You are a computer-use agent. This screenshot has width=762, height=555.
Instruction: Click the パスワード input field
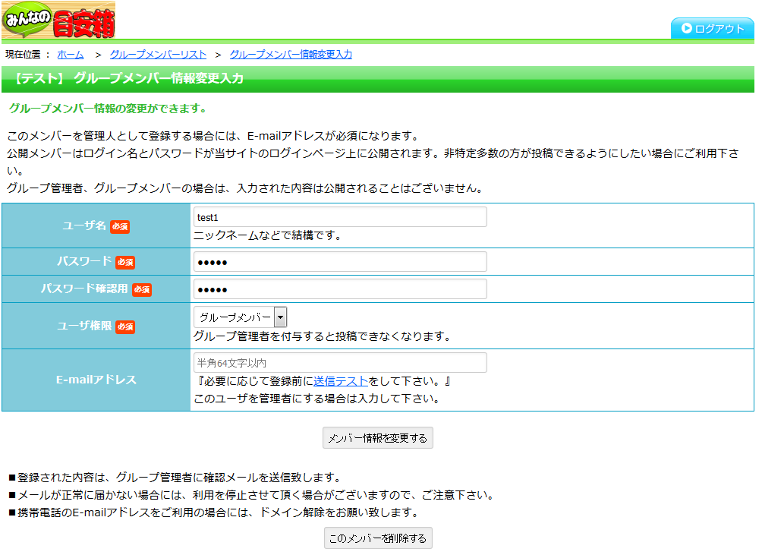(340, 261)
